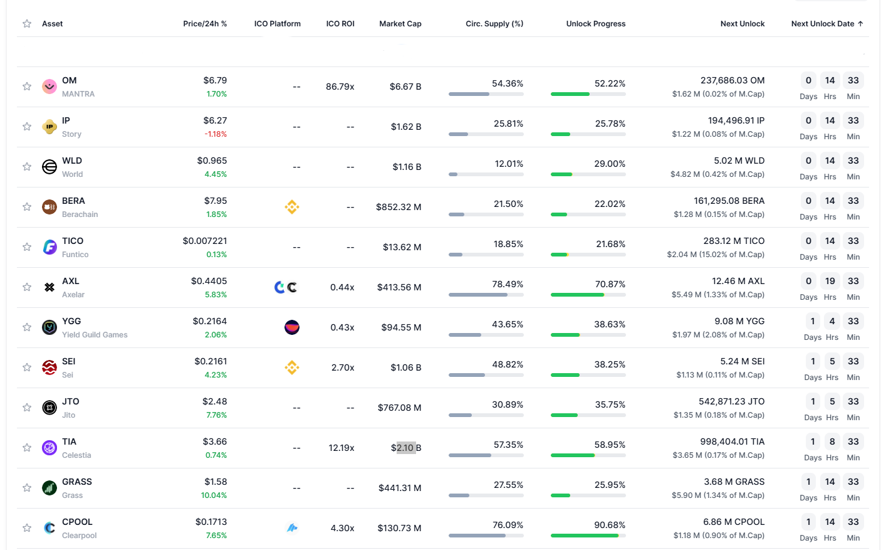
Task: Click SEI's Binance ICO platform icon
Action: 292,368
